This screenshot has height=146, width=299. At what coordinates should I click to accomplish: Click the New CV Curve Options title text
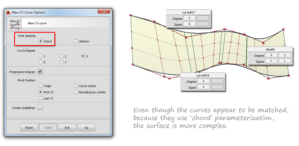[x=29, y=12]
